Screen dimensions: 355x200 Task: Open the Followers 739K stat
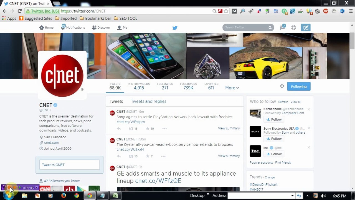coord(188,86)
